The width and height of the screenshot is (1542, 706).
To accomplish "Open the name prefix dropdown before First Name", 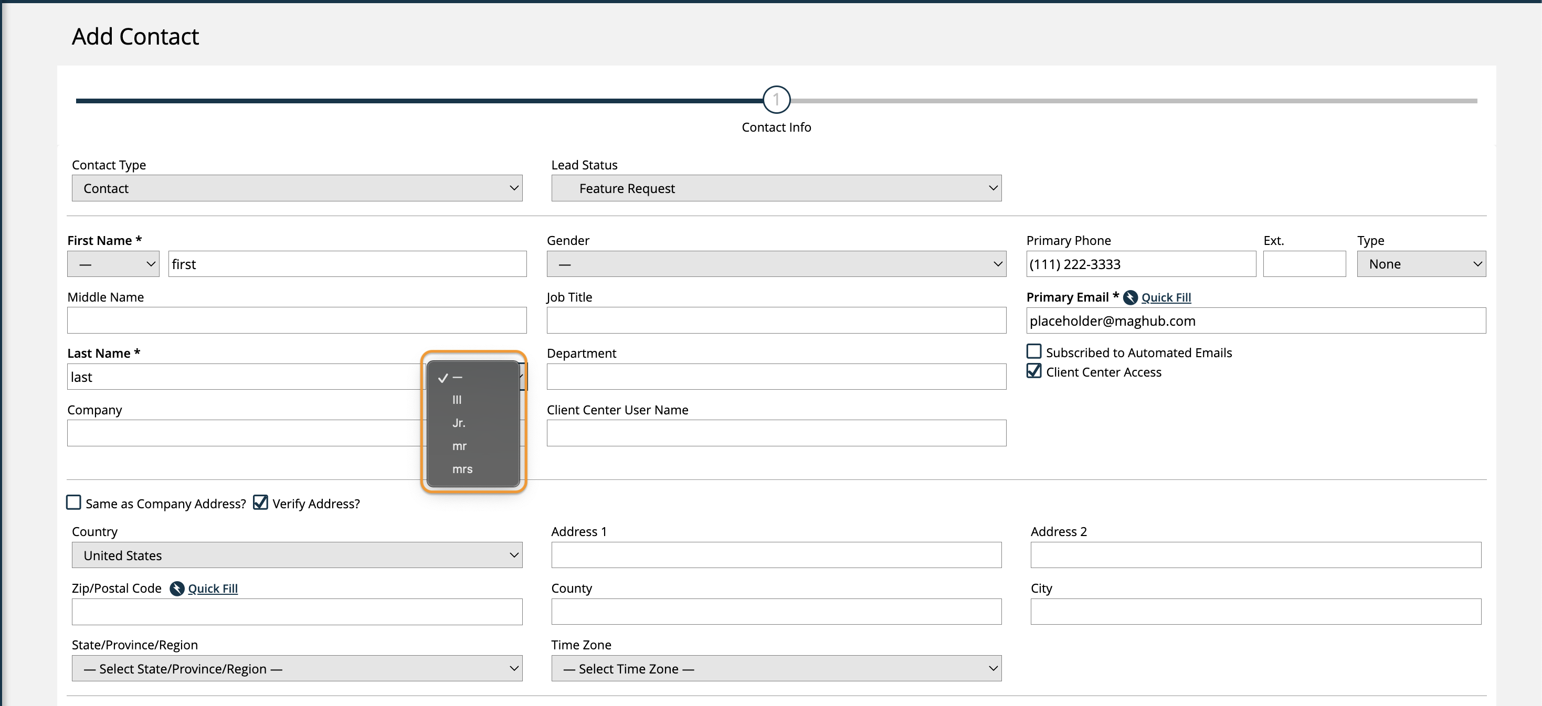I will (x=113, y=264).
